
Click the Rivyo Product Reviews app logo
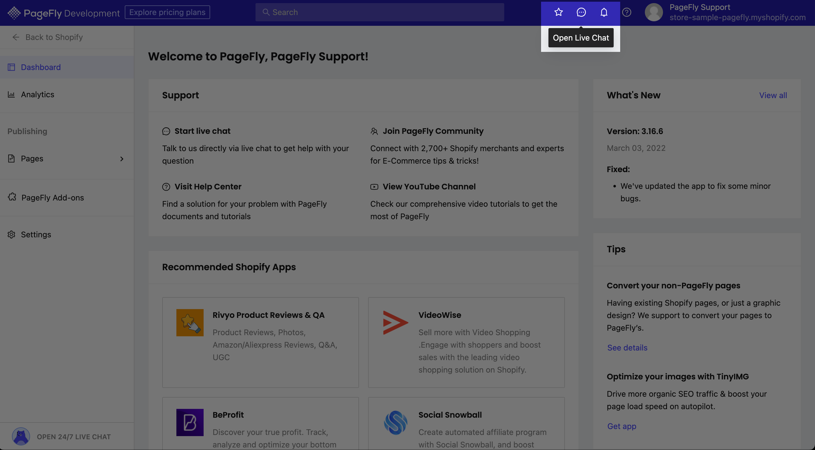[x=190, y=322]
